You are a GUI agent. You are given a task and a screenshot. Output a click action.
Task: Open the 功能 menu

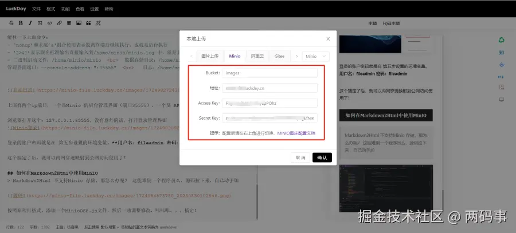[65, 9]
